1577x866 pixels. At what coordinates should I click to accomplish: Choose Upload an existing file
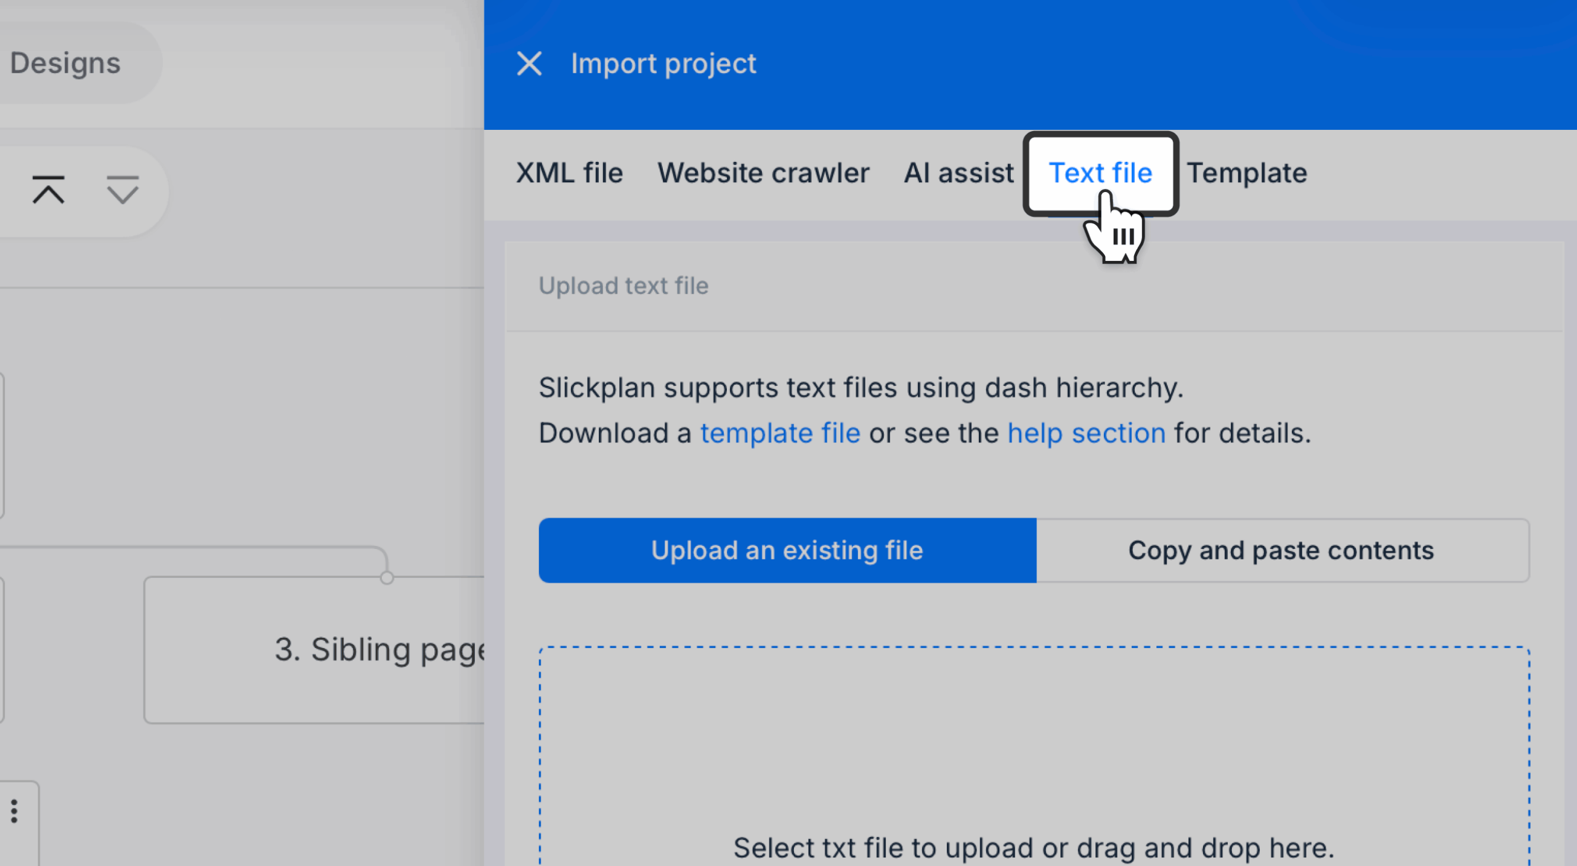(x=787, y=550)
